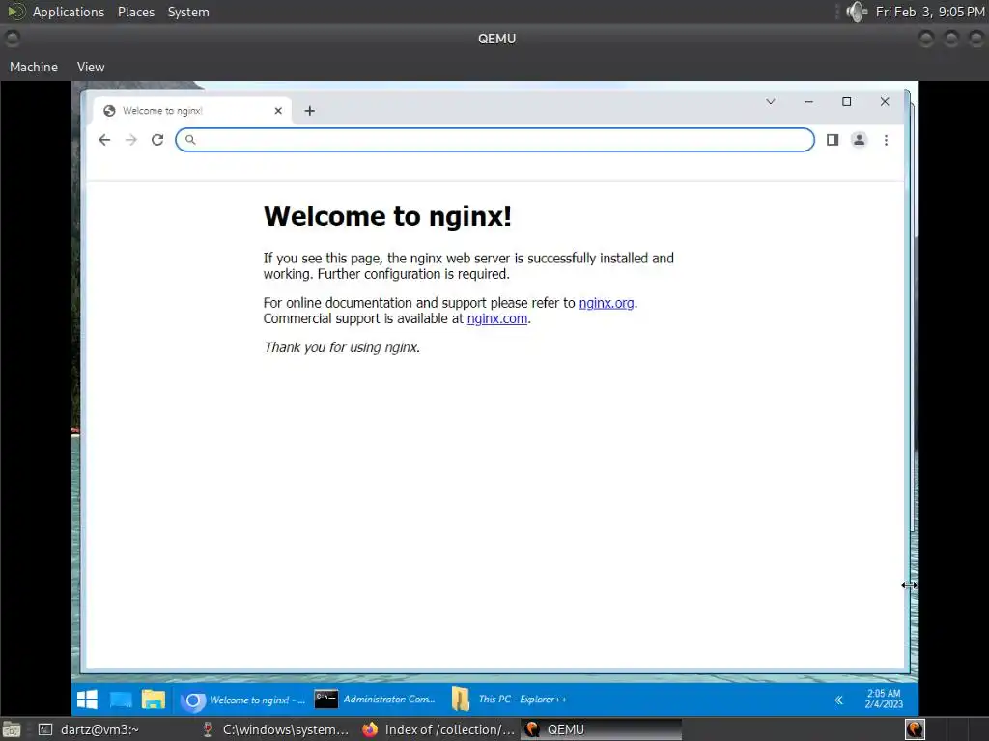Minimize the Chrome browser window

(x=808, y=101)
